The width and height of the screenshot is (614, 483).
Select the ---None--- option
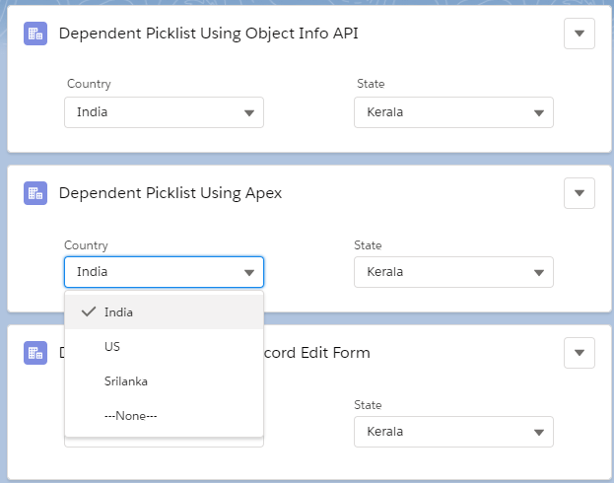pyautogui.click(x=130, y=416)
